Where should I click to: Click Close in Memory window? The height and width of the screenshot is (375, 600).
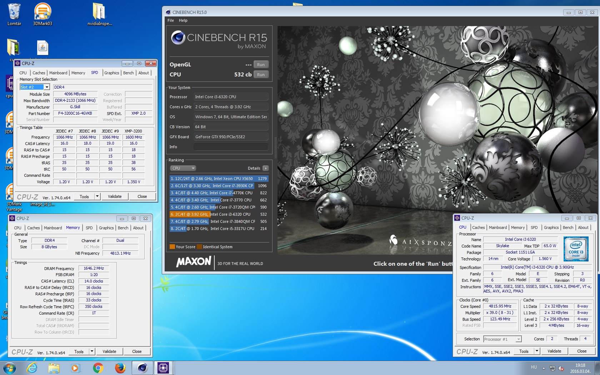coord(137,351)
